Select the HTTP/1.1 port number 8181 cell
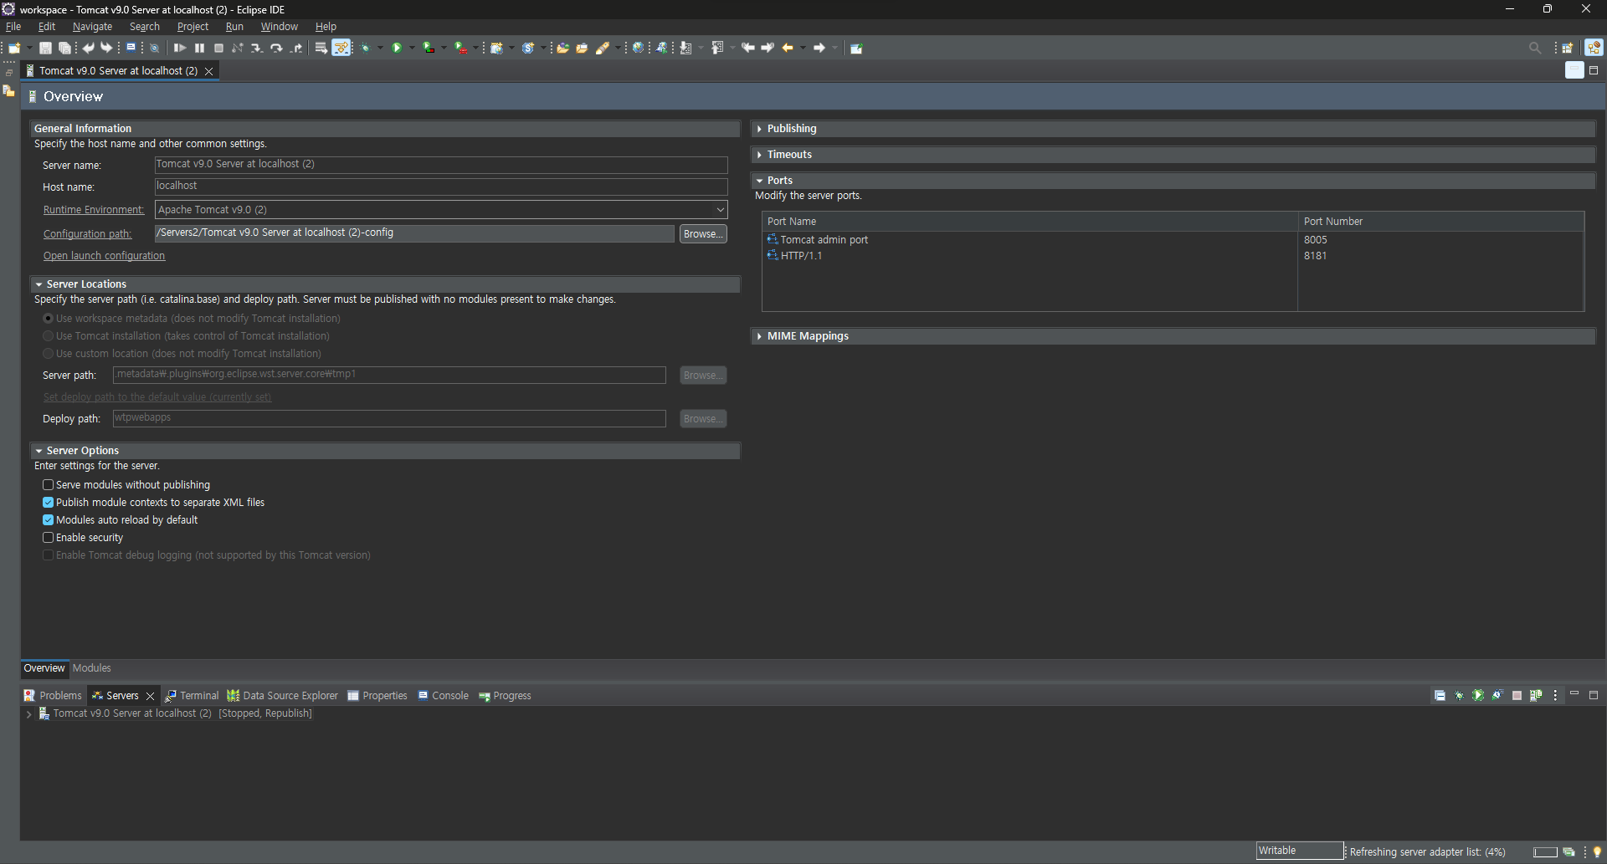The image size is (1607, 864). coord(1440,256)
